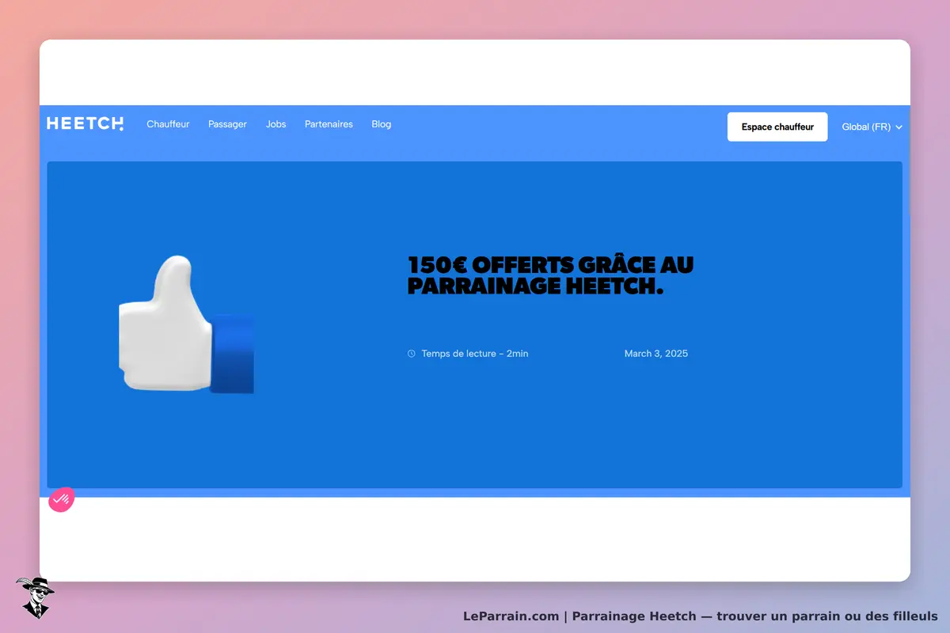Viewport: 950px width, 633px height.
Task: Open the Chauffeur menu item
Action: 168,124
